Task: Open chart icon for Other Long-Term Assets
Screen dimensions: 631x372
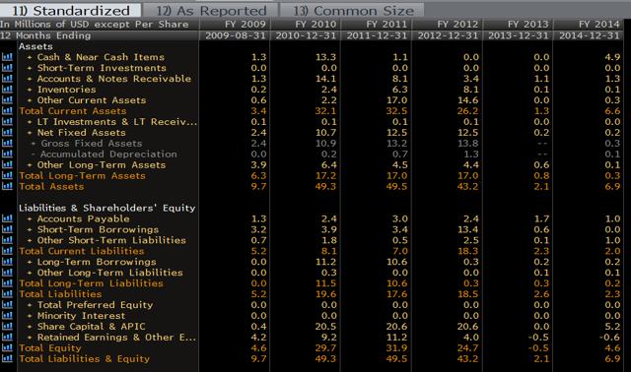Action: pos(7,164)
